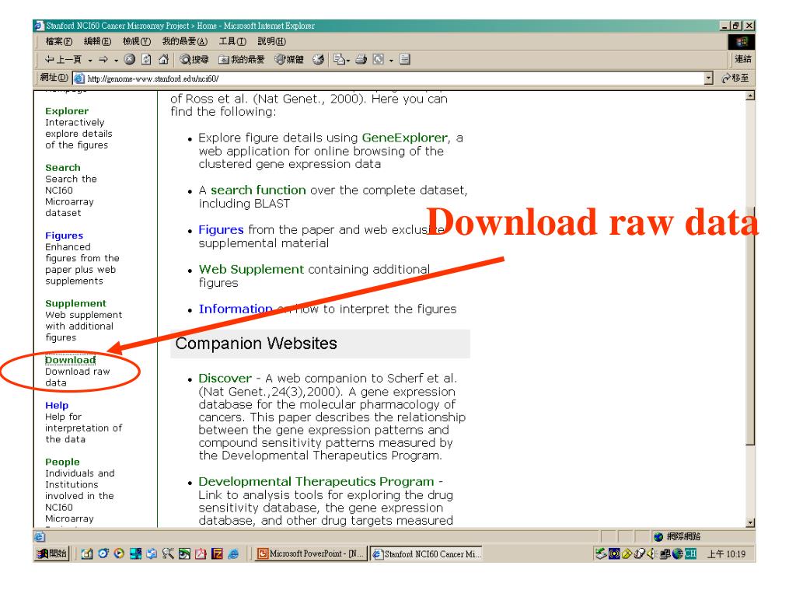Image resolution: width=796 pixels, height=597 pixels.
Task: Click the toolbar icon right of the printer
Action: [x=379, y=59]
